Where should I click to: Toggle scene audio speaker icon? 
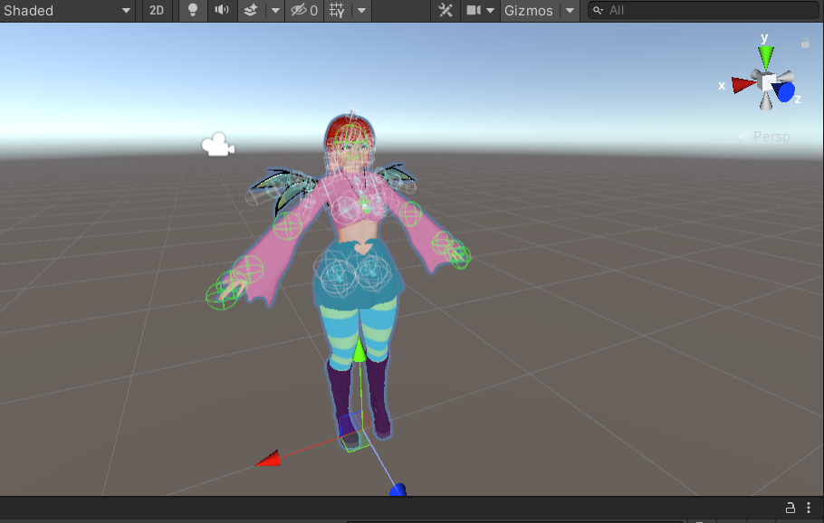click(x=222, y=10)
